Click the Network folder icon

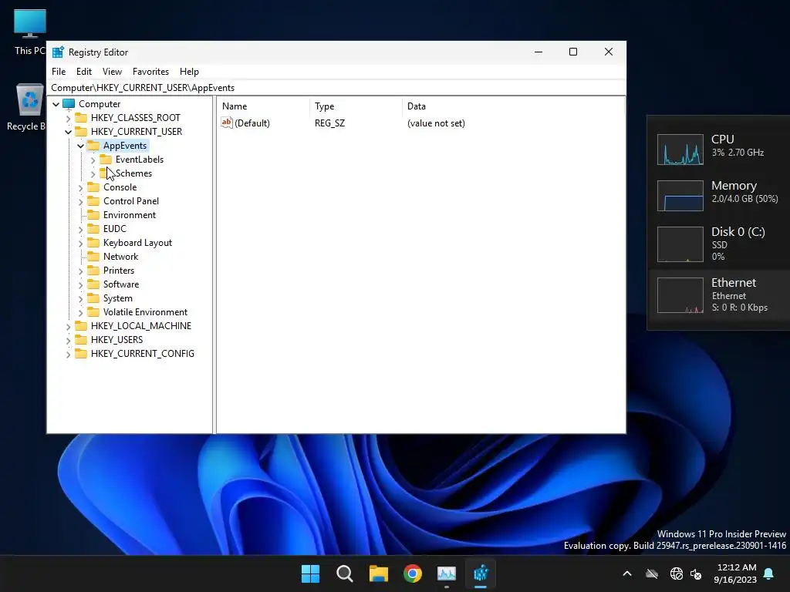coord(93,256)
